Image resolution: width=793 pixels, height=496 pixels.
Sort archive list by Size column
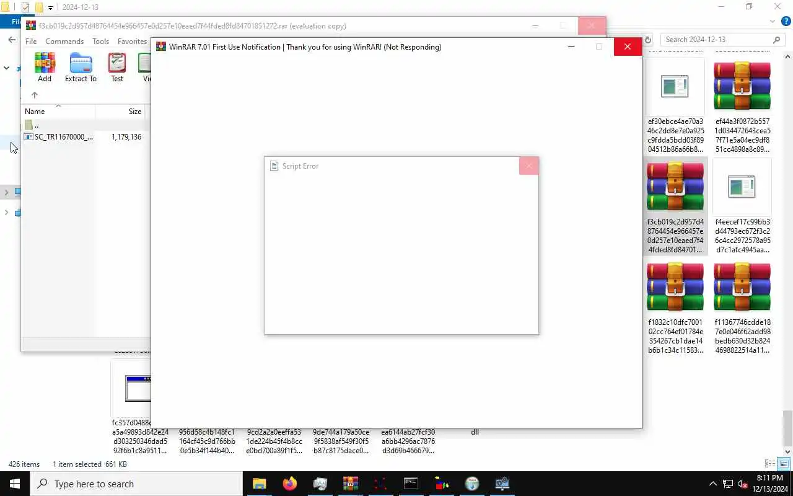point(120,112)
